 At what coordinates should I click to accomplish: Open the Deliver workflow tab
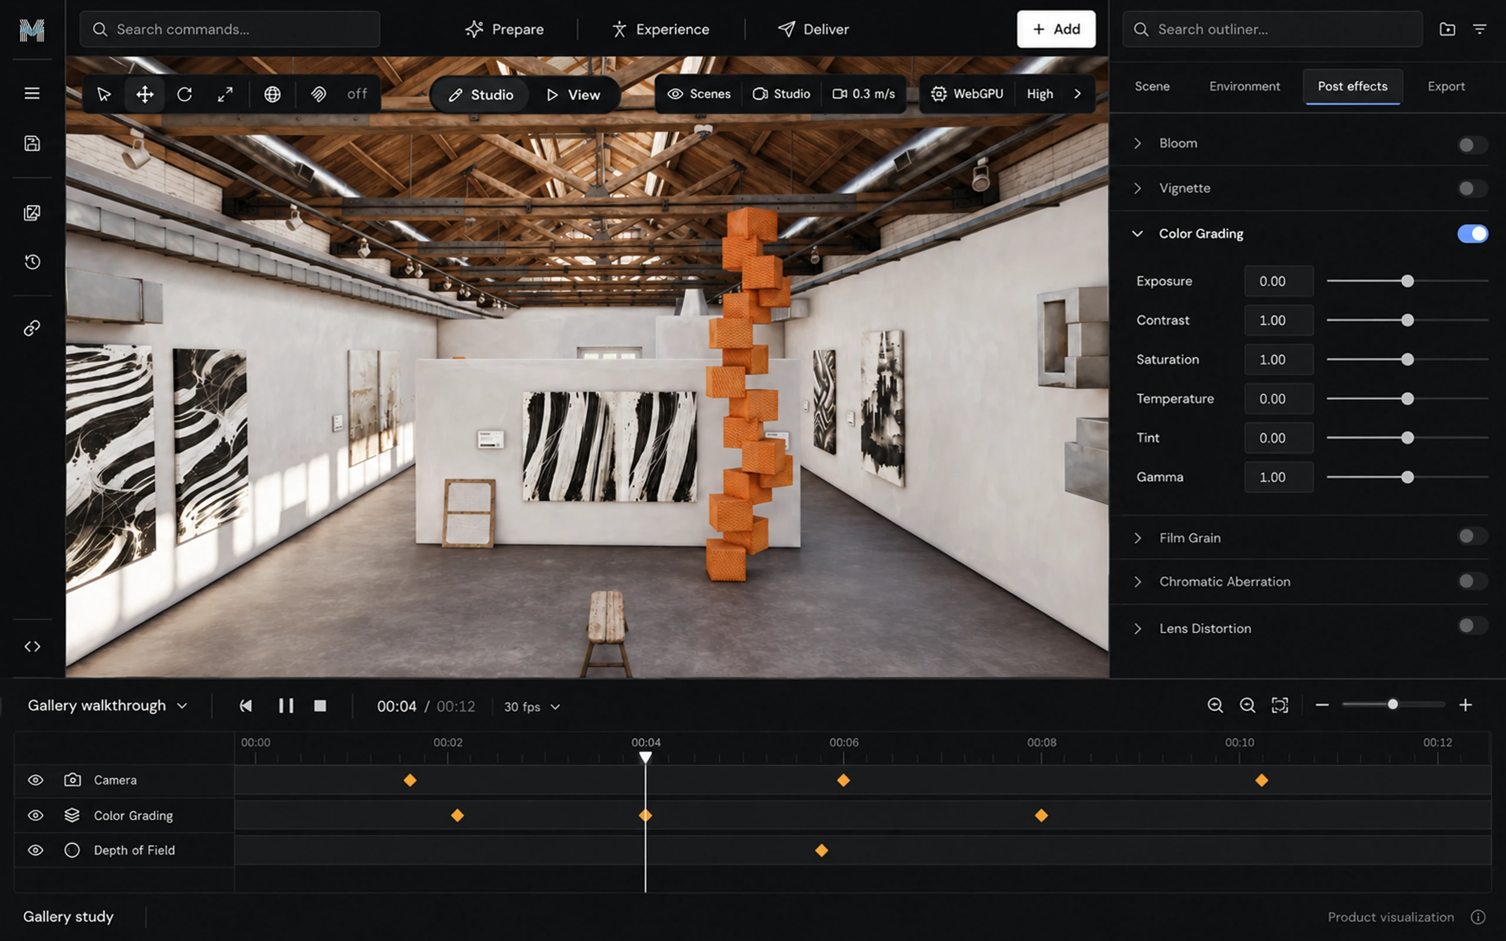pos(813,29)
